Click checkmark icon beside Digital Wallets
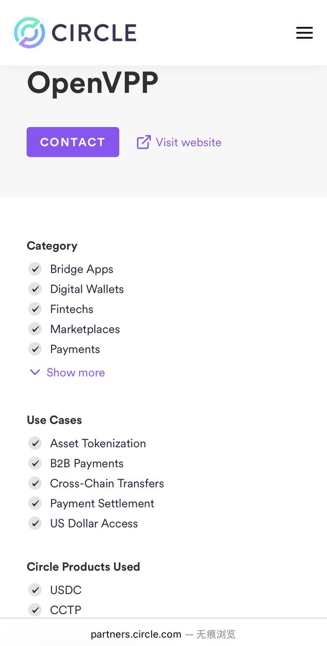327x646 pixels. coord(35,289)
